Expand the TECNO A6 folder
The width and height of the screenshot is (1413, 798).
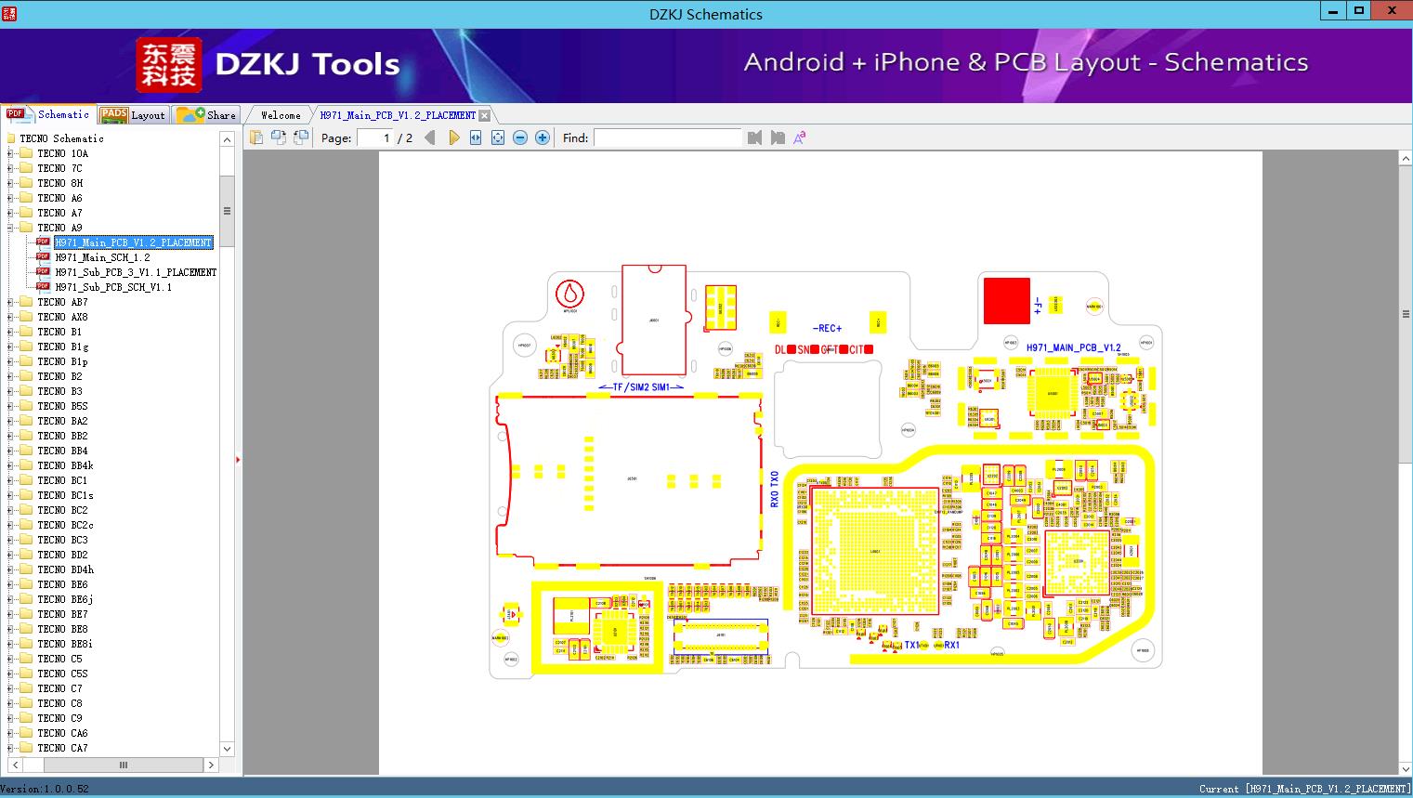pos(10,198)
